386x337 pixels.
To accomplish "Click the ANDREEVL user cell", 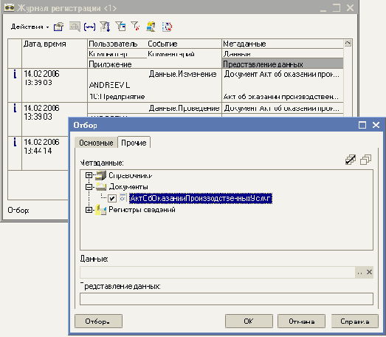I will click(109, 85).
